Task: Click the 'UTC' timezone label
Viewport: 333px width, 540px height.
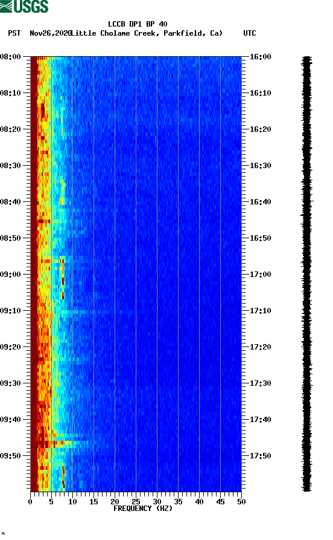Action: pyautogui.click(x=250, y=33)
